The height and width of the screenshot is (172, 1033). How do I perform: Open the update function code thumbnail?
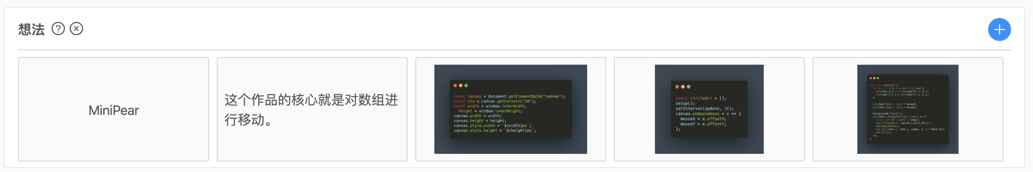[x=908, y=109]
